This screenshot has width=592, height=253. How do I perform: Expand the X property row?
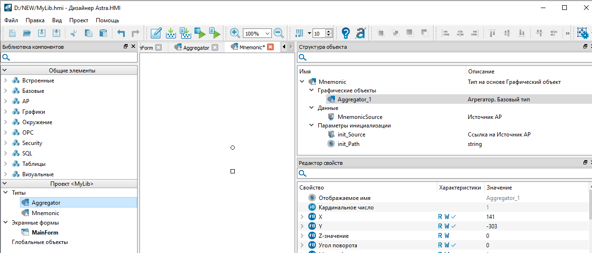(302, 217)
